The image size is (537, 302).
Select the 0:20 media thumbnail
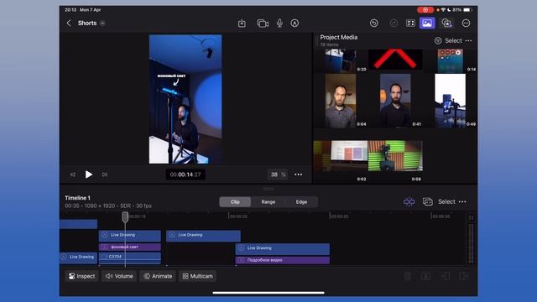(341, 60)
